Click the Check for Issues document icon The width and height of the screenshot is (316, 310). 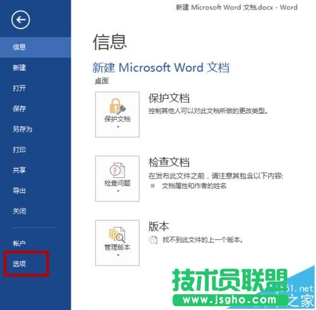(x=118, y=170)
